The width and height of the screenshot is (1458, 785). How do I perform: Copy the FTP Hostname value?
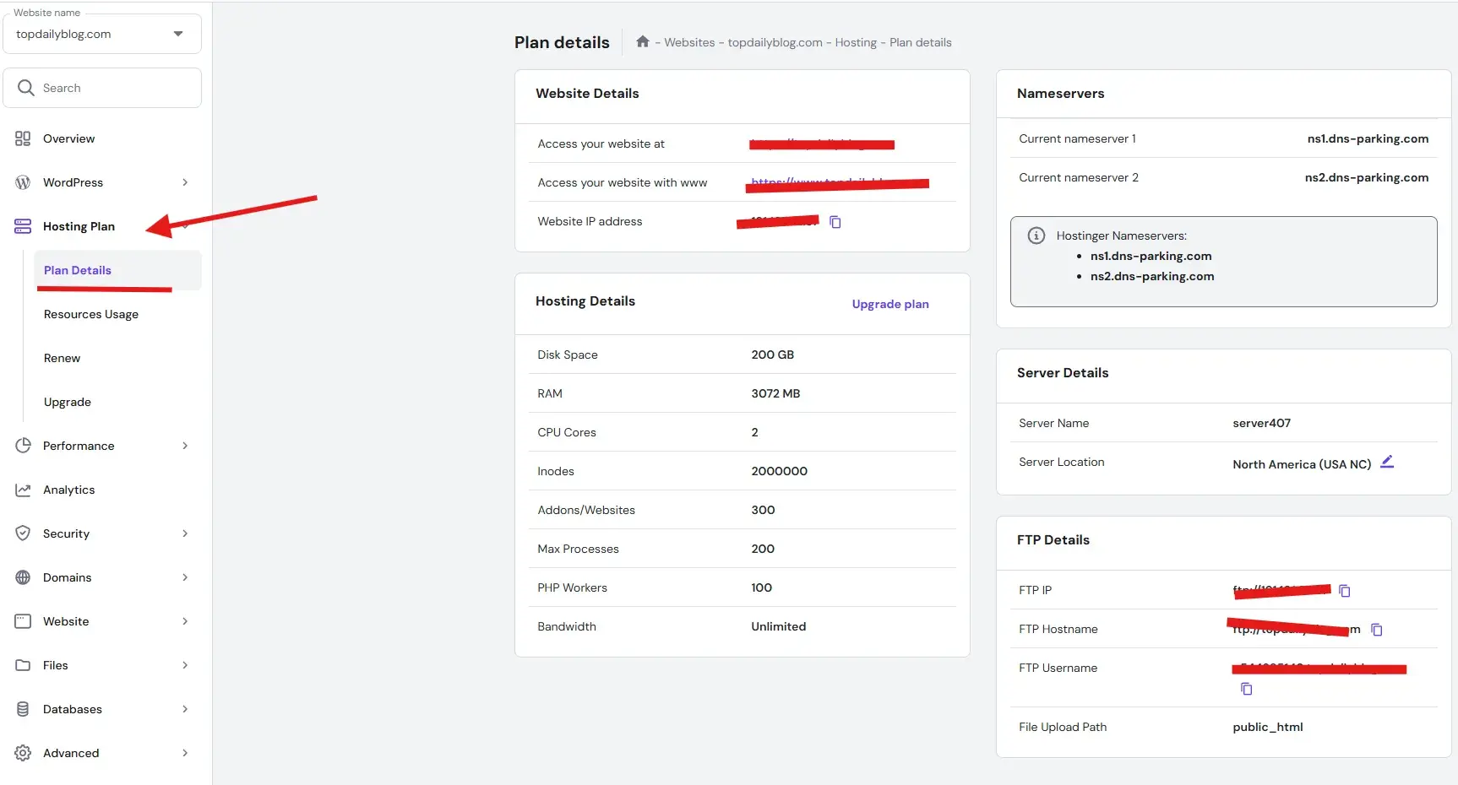coord(1376,630)
